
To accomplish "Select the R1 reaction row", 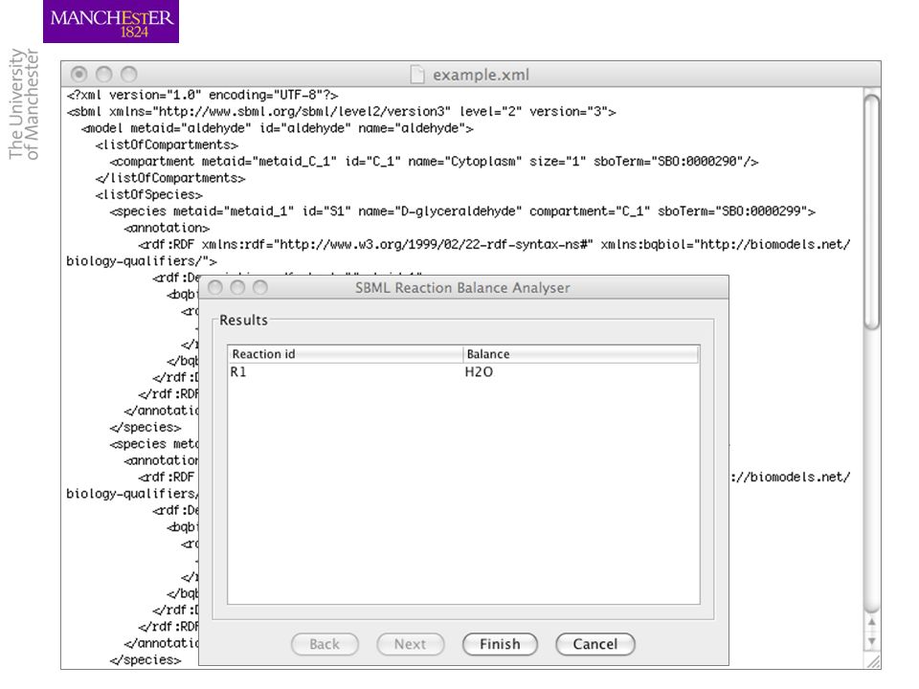I will click(463, 372).
